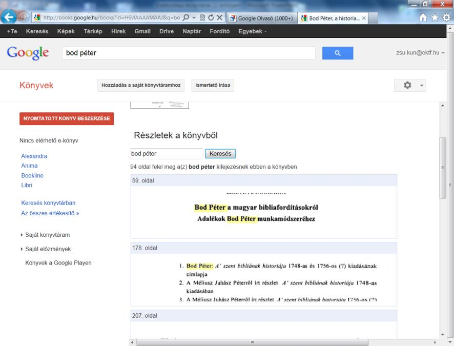The height and width of the screenshot is (346, 454).
Task: Open the settings gear dropdown
Action: [410, 85]
